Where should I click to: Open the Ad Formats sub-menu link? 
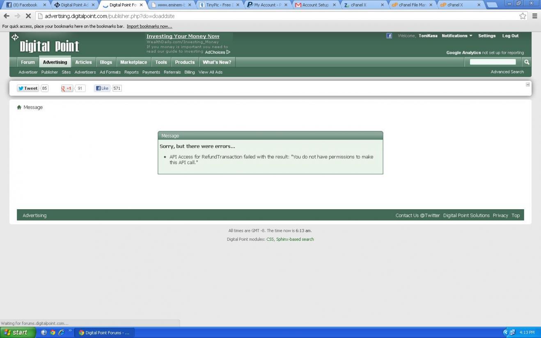[110, 72]
